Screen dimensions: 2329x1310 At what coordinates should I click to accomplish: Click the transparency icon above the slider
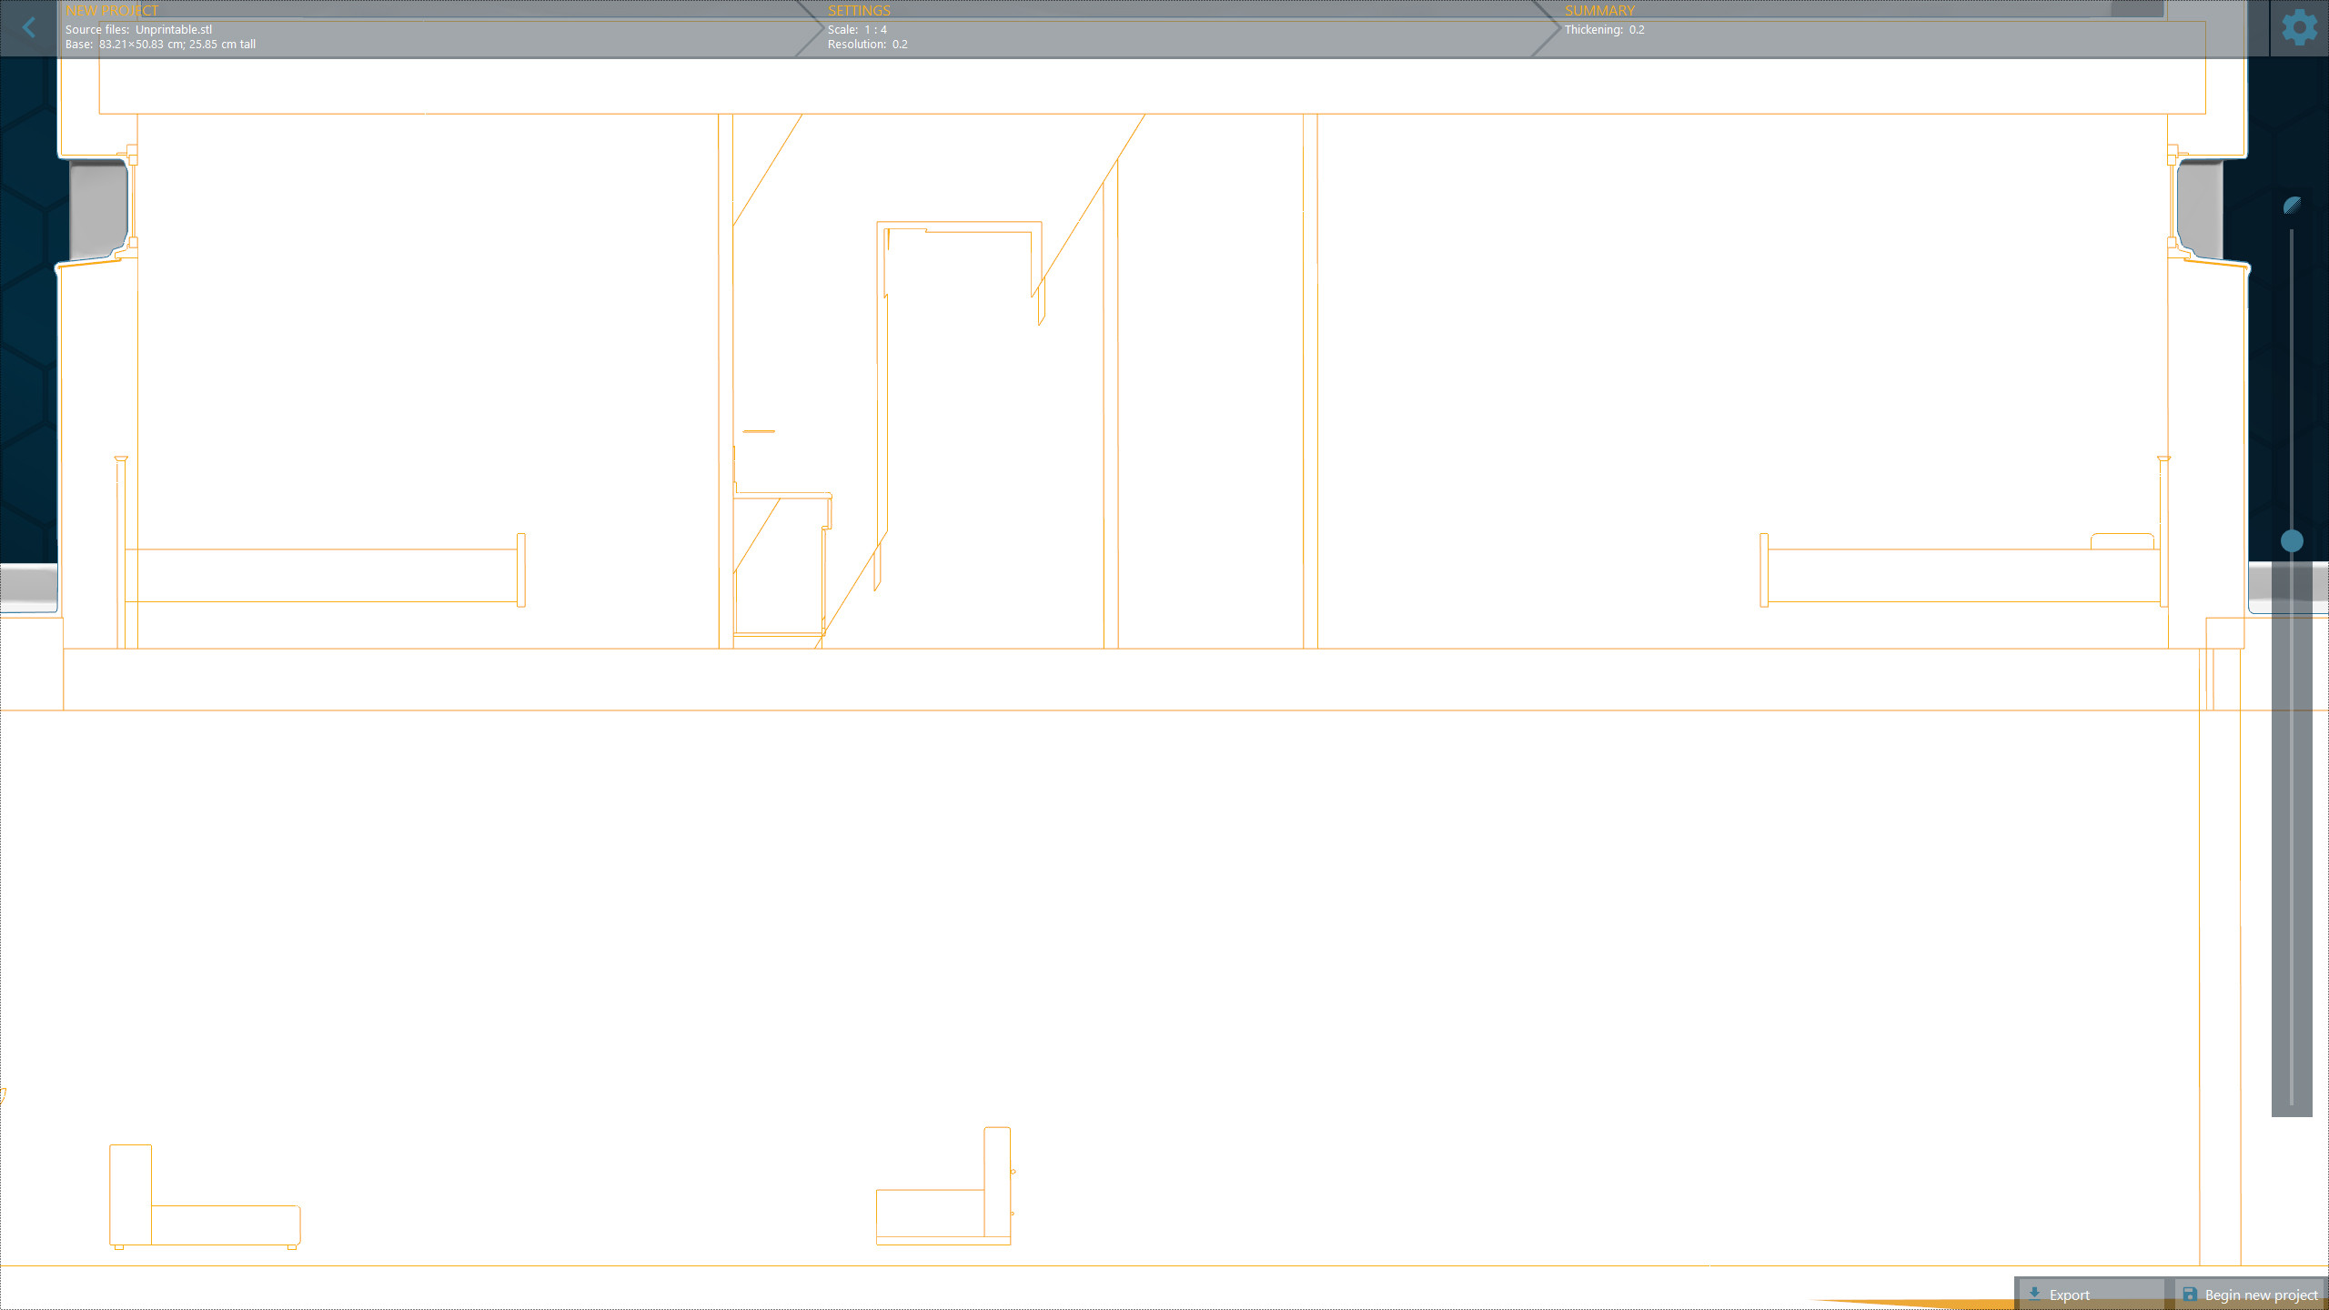click(x=2291, y=207)
